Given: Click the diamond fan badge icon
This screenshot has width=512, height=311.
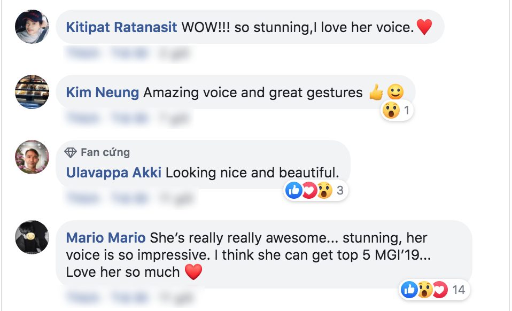Looking at the screenshot, I should pos(71,153).
